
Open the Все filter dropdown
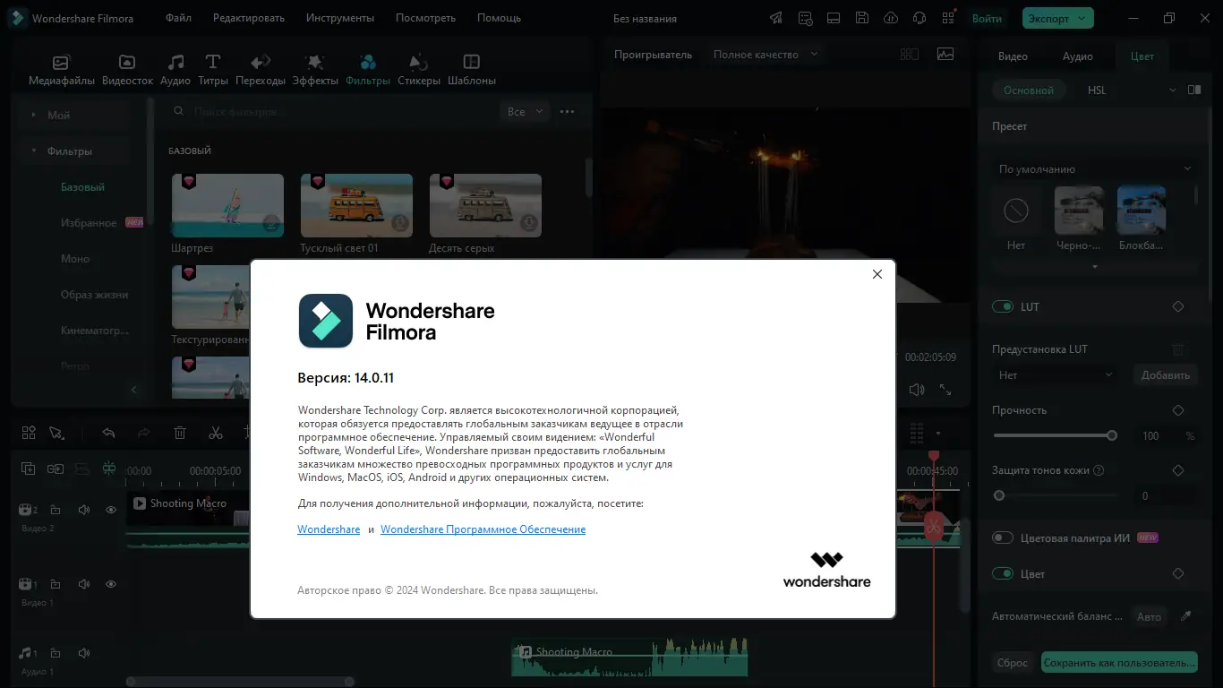524,112
